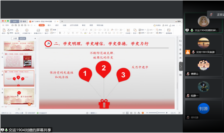Image resolution: width=224 pixels, height=133 pixels.
Task: Click the Italic formatting icon
Action: pos(64,33)
